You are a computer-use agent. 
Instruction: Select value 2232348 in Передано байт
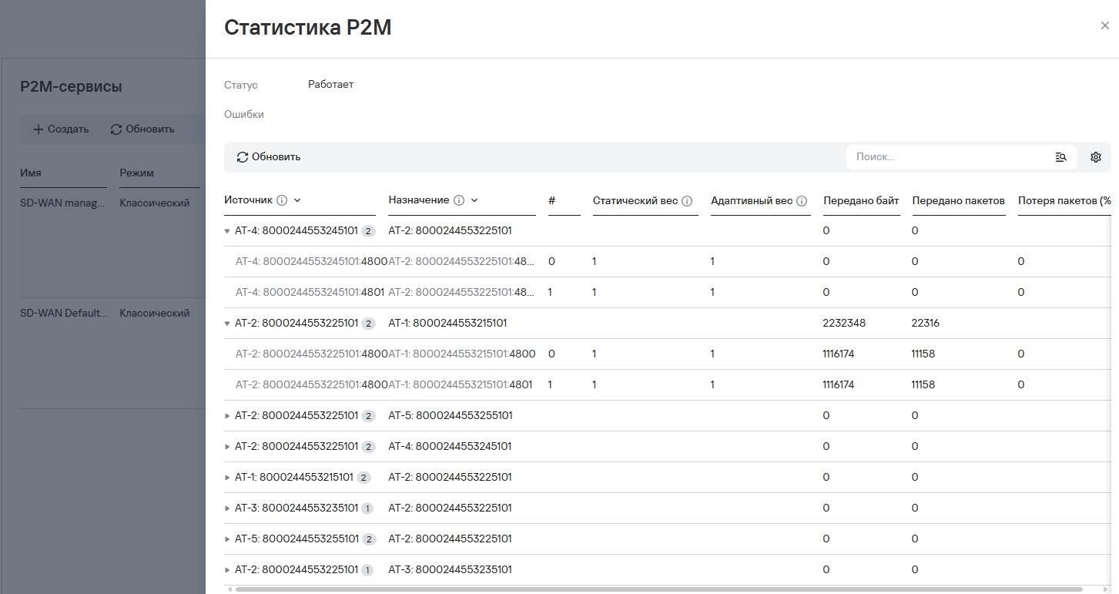844,324
